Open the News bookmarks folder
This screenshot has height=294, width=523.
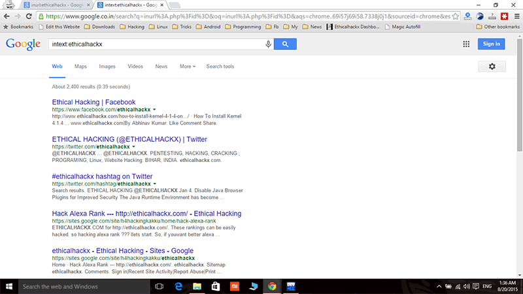(312, 27)
